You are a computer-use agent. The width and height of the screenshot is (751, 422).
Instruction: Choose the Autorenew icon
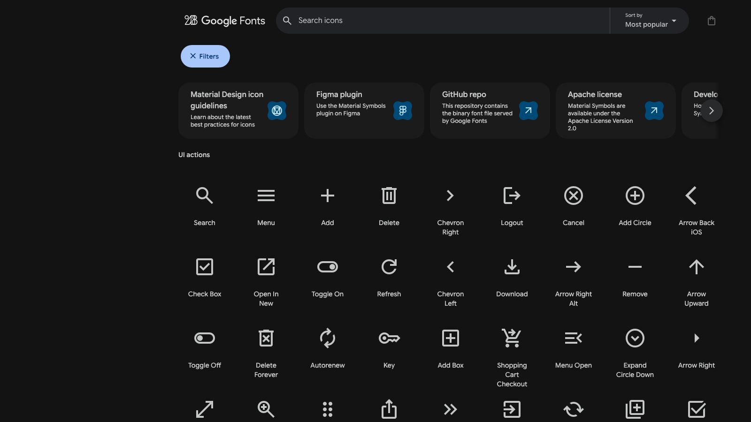(x=328, y=338)
